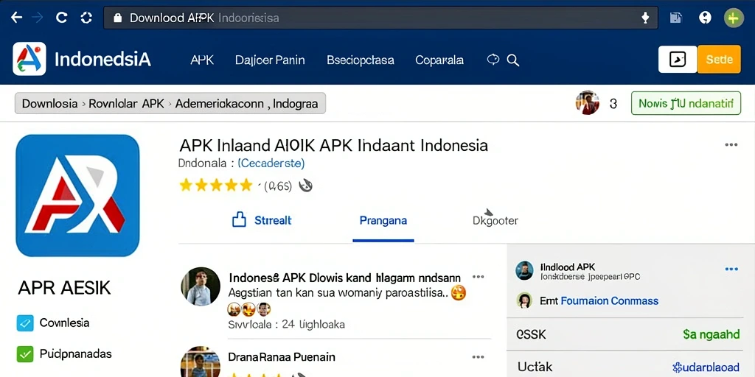755x377 pixels.
Task: Click Downlosia in the breadcrumb
Action: point(49,103)
